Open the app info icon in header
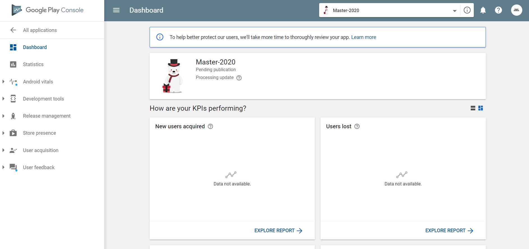The width and height of the screenshot is (529, 249). 467,10
